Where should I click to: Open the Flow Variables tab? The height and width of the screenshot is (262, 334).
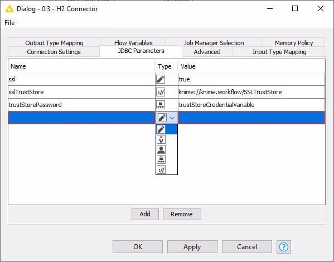pyautogui.click(x=133, y=43)
